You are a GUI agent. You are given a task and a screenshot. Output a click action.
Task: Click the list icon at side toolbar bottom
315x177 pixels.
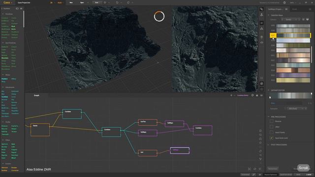pyautogui.click(x=261, y=89)
